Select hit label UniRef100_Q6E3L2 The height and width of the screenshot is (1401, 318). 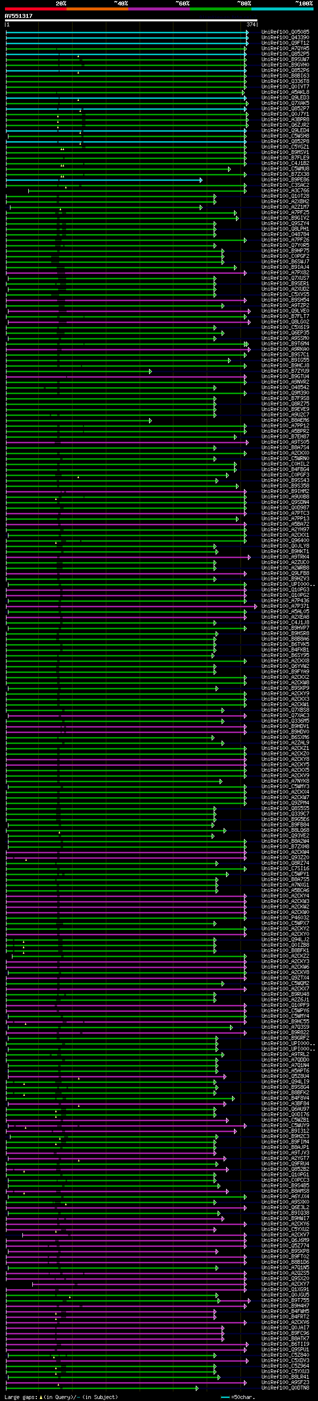(285, 1207)
